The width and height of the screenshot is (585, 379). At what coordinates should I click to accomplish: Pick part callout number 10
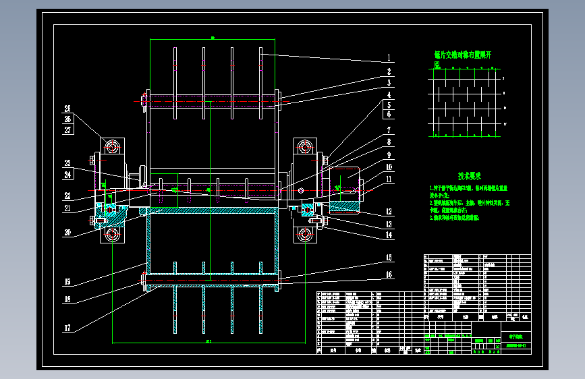tap(389, 167)
